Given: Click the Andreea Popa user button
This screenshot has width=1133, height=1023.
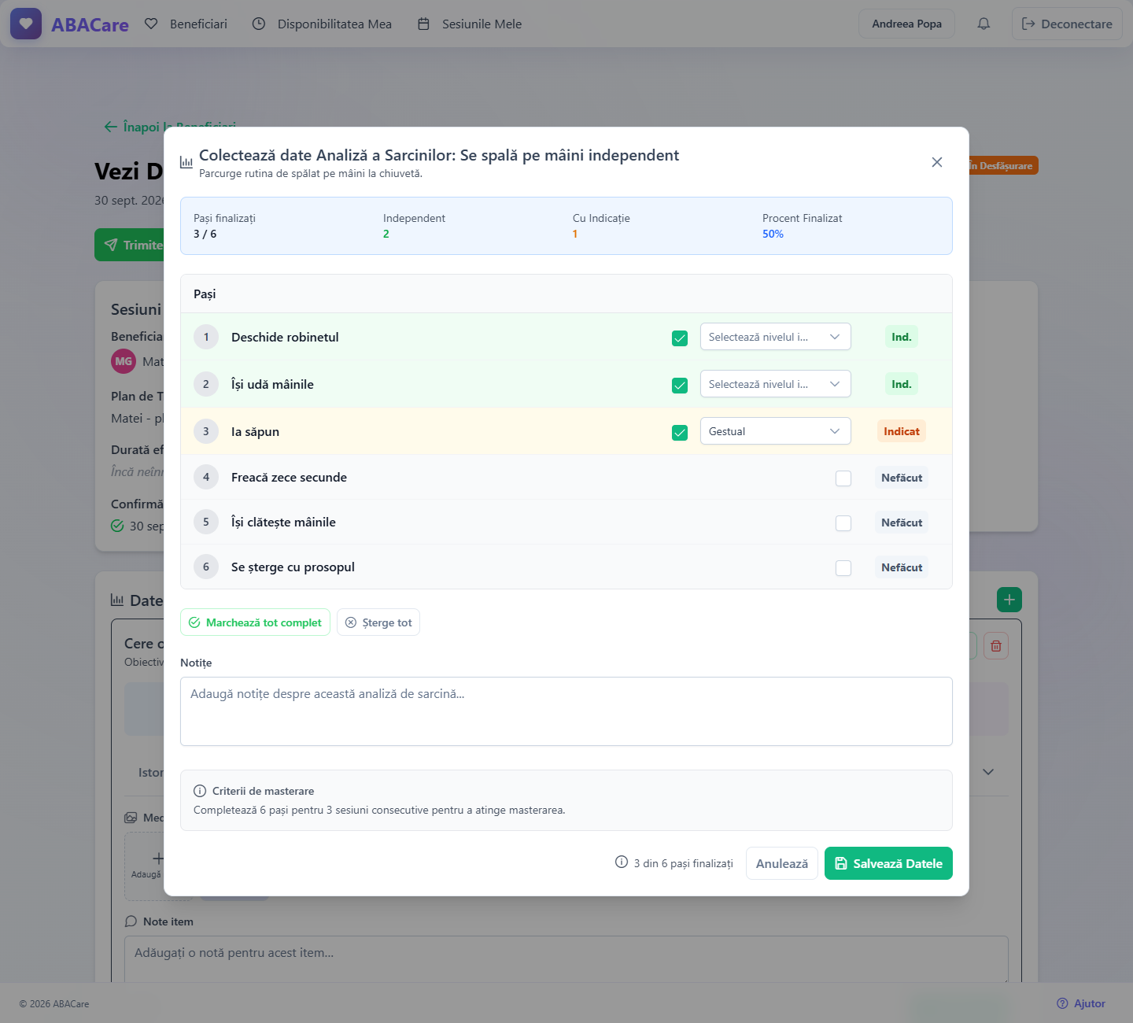Looking at the screenshot, I should coord(906,24).
